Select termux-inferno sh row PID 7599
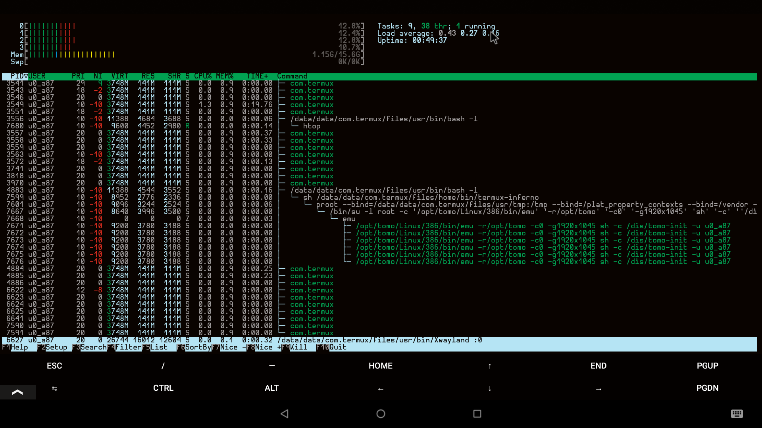This screenshot has width=762, height=428. [x=379, y=197]
